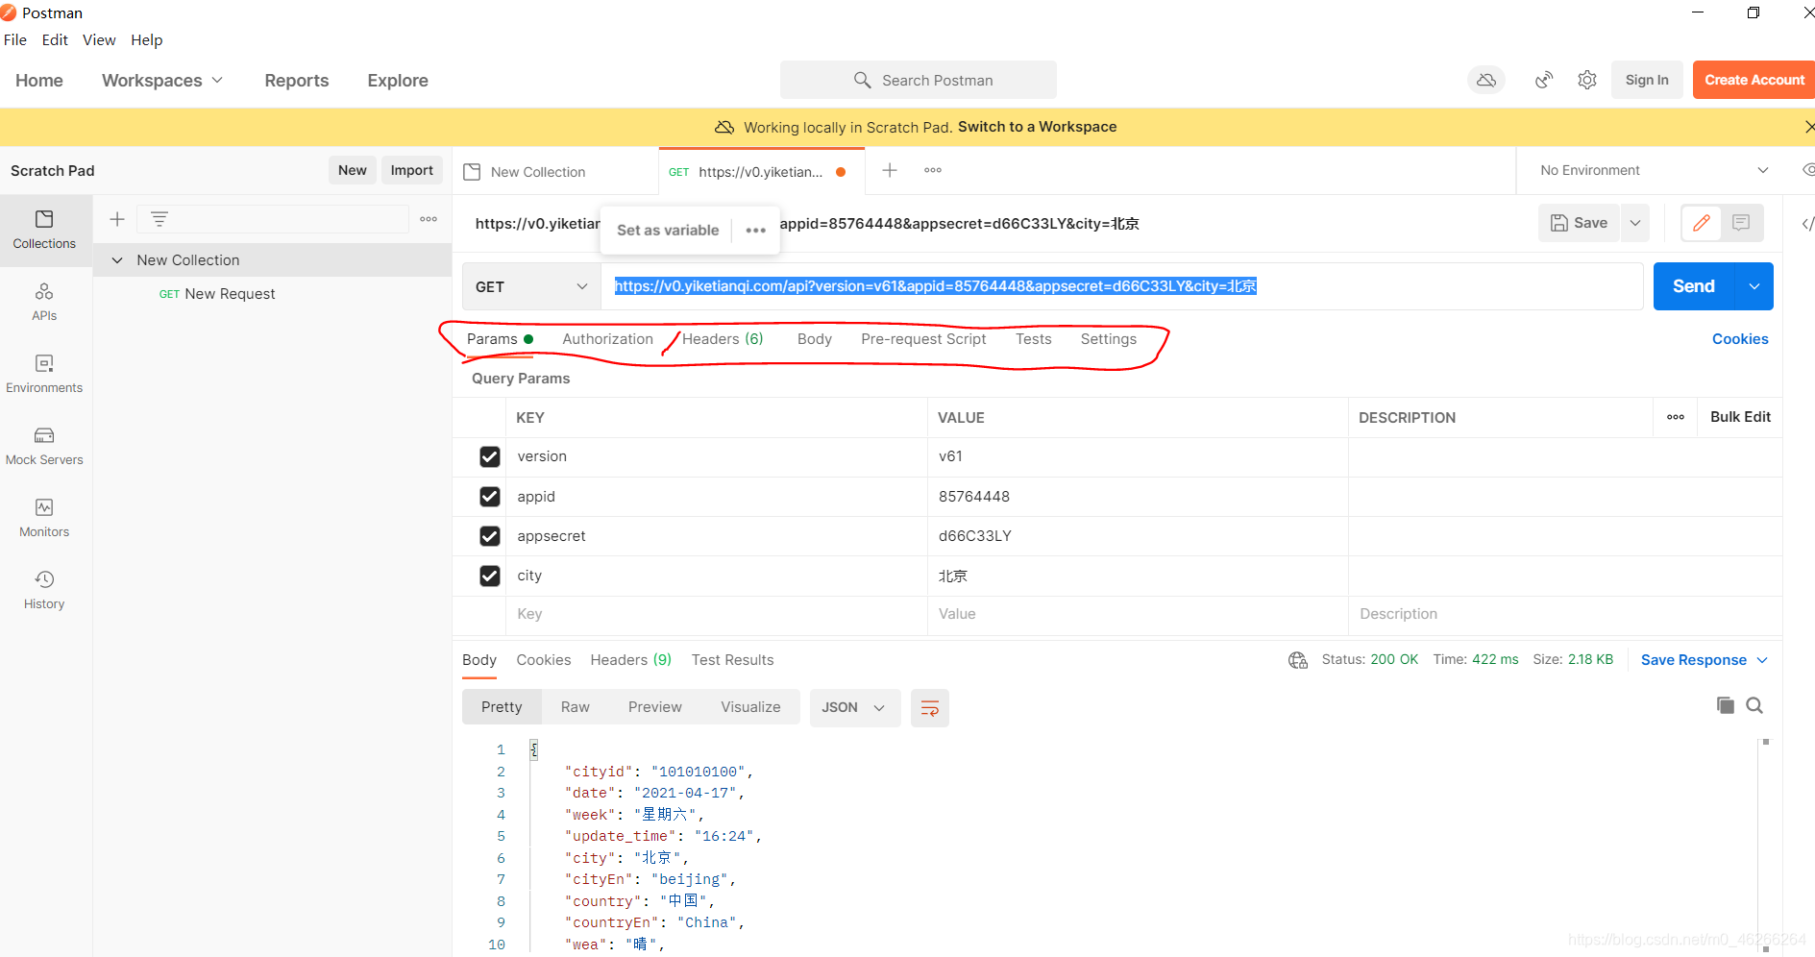Click New button in Scratch Pad
1815x957 pixels.
click(x=353, y=170)
